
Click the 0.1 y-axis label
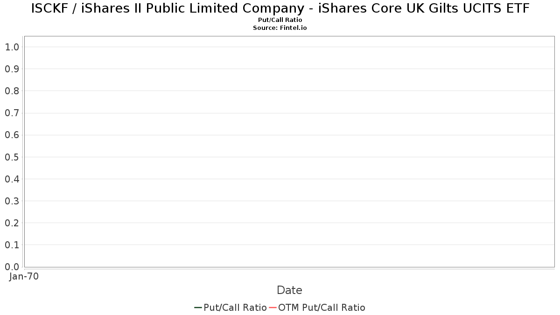(x=12, y=245)
